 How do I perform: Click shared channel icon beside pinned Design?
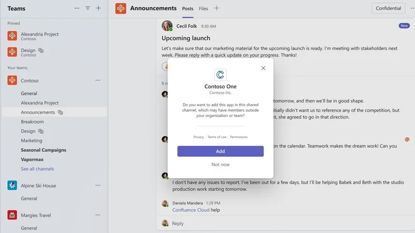(41, 50)
